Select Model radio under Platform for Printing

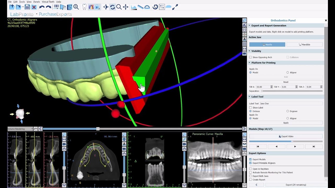point(250,72)
